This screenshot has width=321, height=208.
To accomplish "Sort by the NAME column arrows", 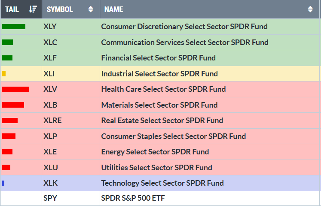I will tap(310, 9).
